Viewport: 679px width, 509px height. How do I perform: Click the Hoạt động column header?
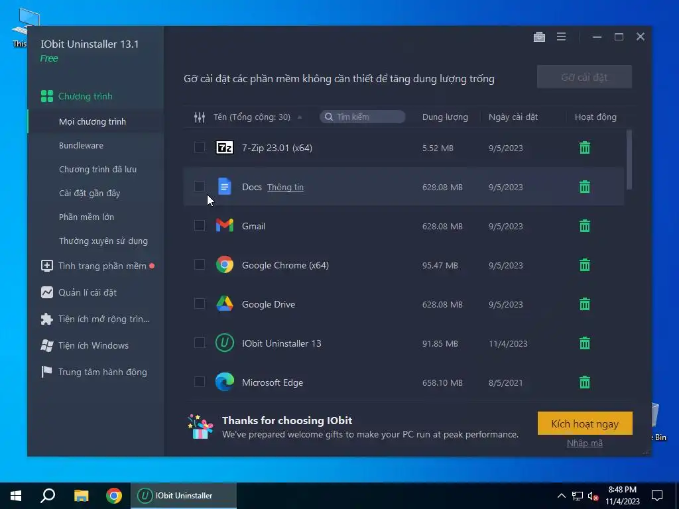(595, 117)
